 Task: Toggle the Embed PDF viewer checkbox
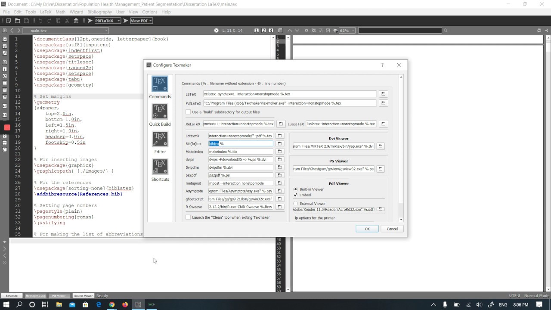[x=296, y=195]
